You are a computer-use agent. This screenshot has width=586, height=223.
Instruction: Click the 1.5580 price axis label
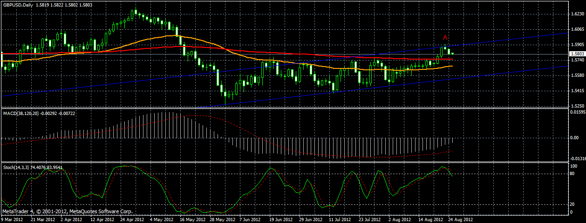[577, 75]
